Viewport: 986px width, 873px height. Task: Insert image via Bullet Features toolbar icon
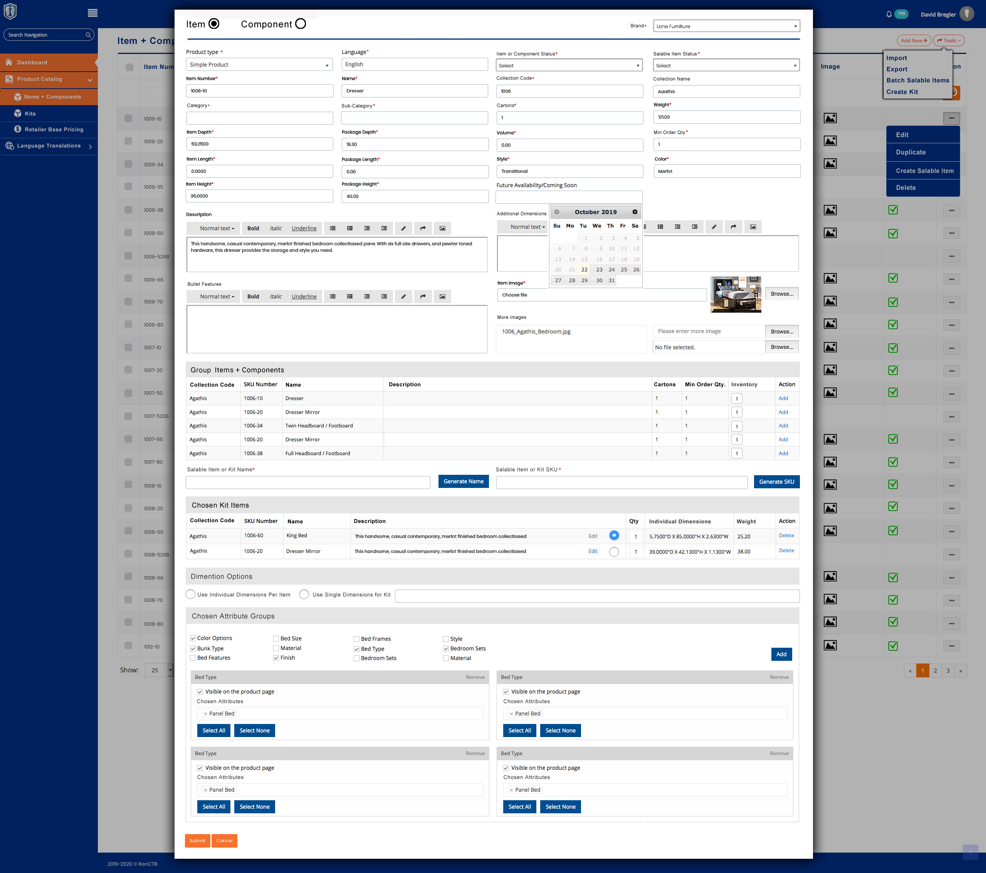[442, 297]
